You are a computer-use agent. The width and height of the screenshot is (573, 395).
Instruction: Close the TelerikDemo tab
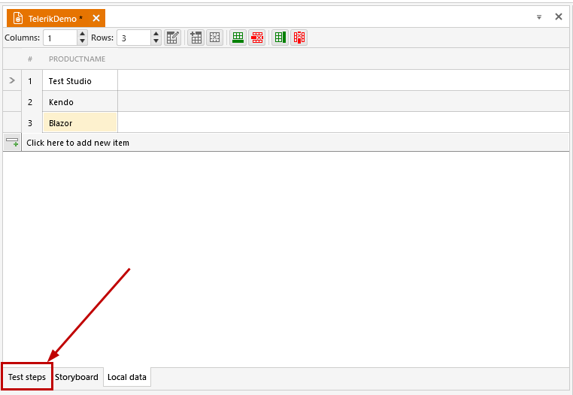coord(96,18)
